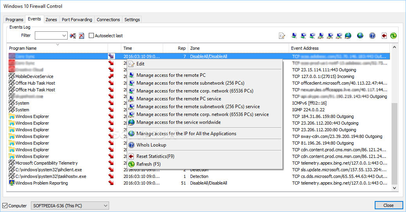Click the events list scroll up arrow
This screenshot has width=406, height=212.
click(x=394, y=47)
